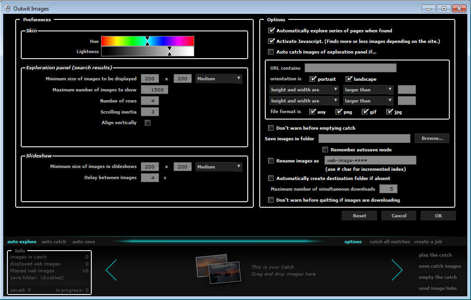Enable the Align vertically checkbox

(x=148, y=123)
